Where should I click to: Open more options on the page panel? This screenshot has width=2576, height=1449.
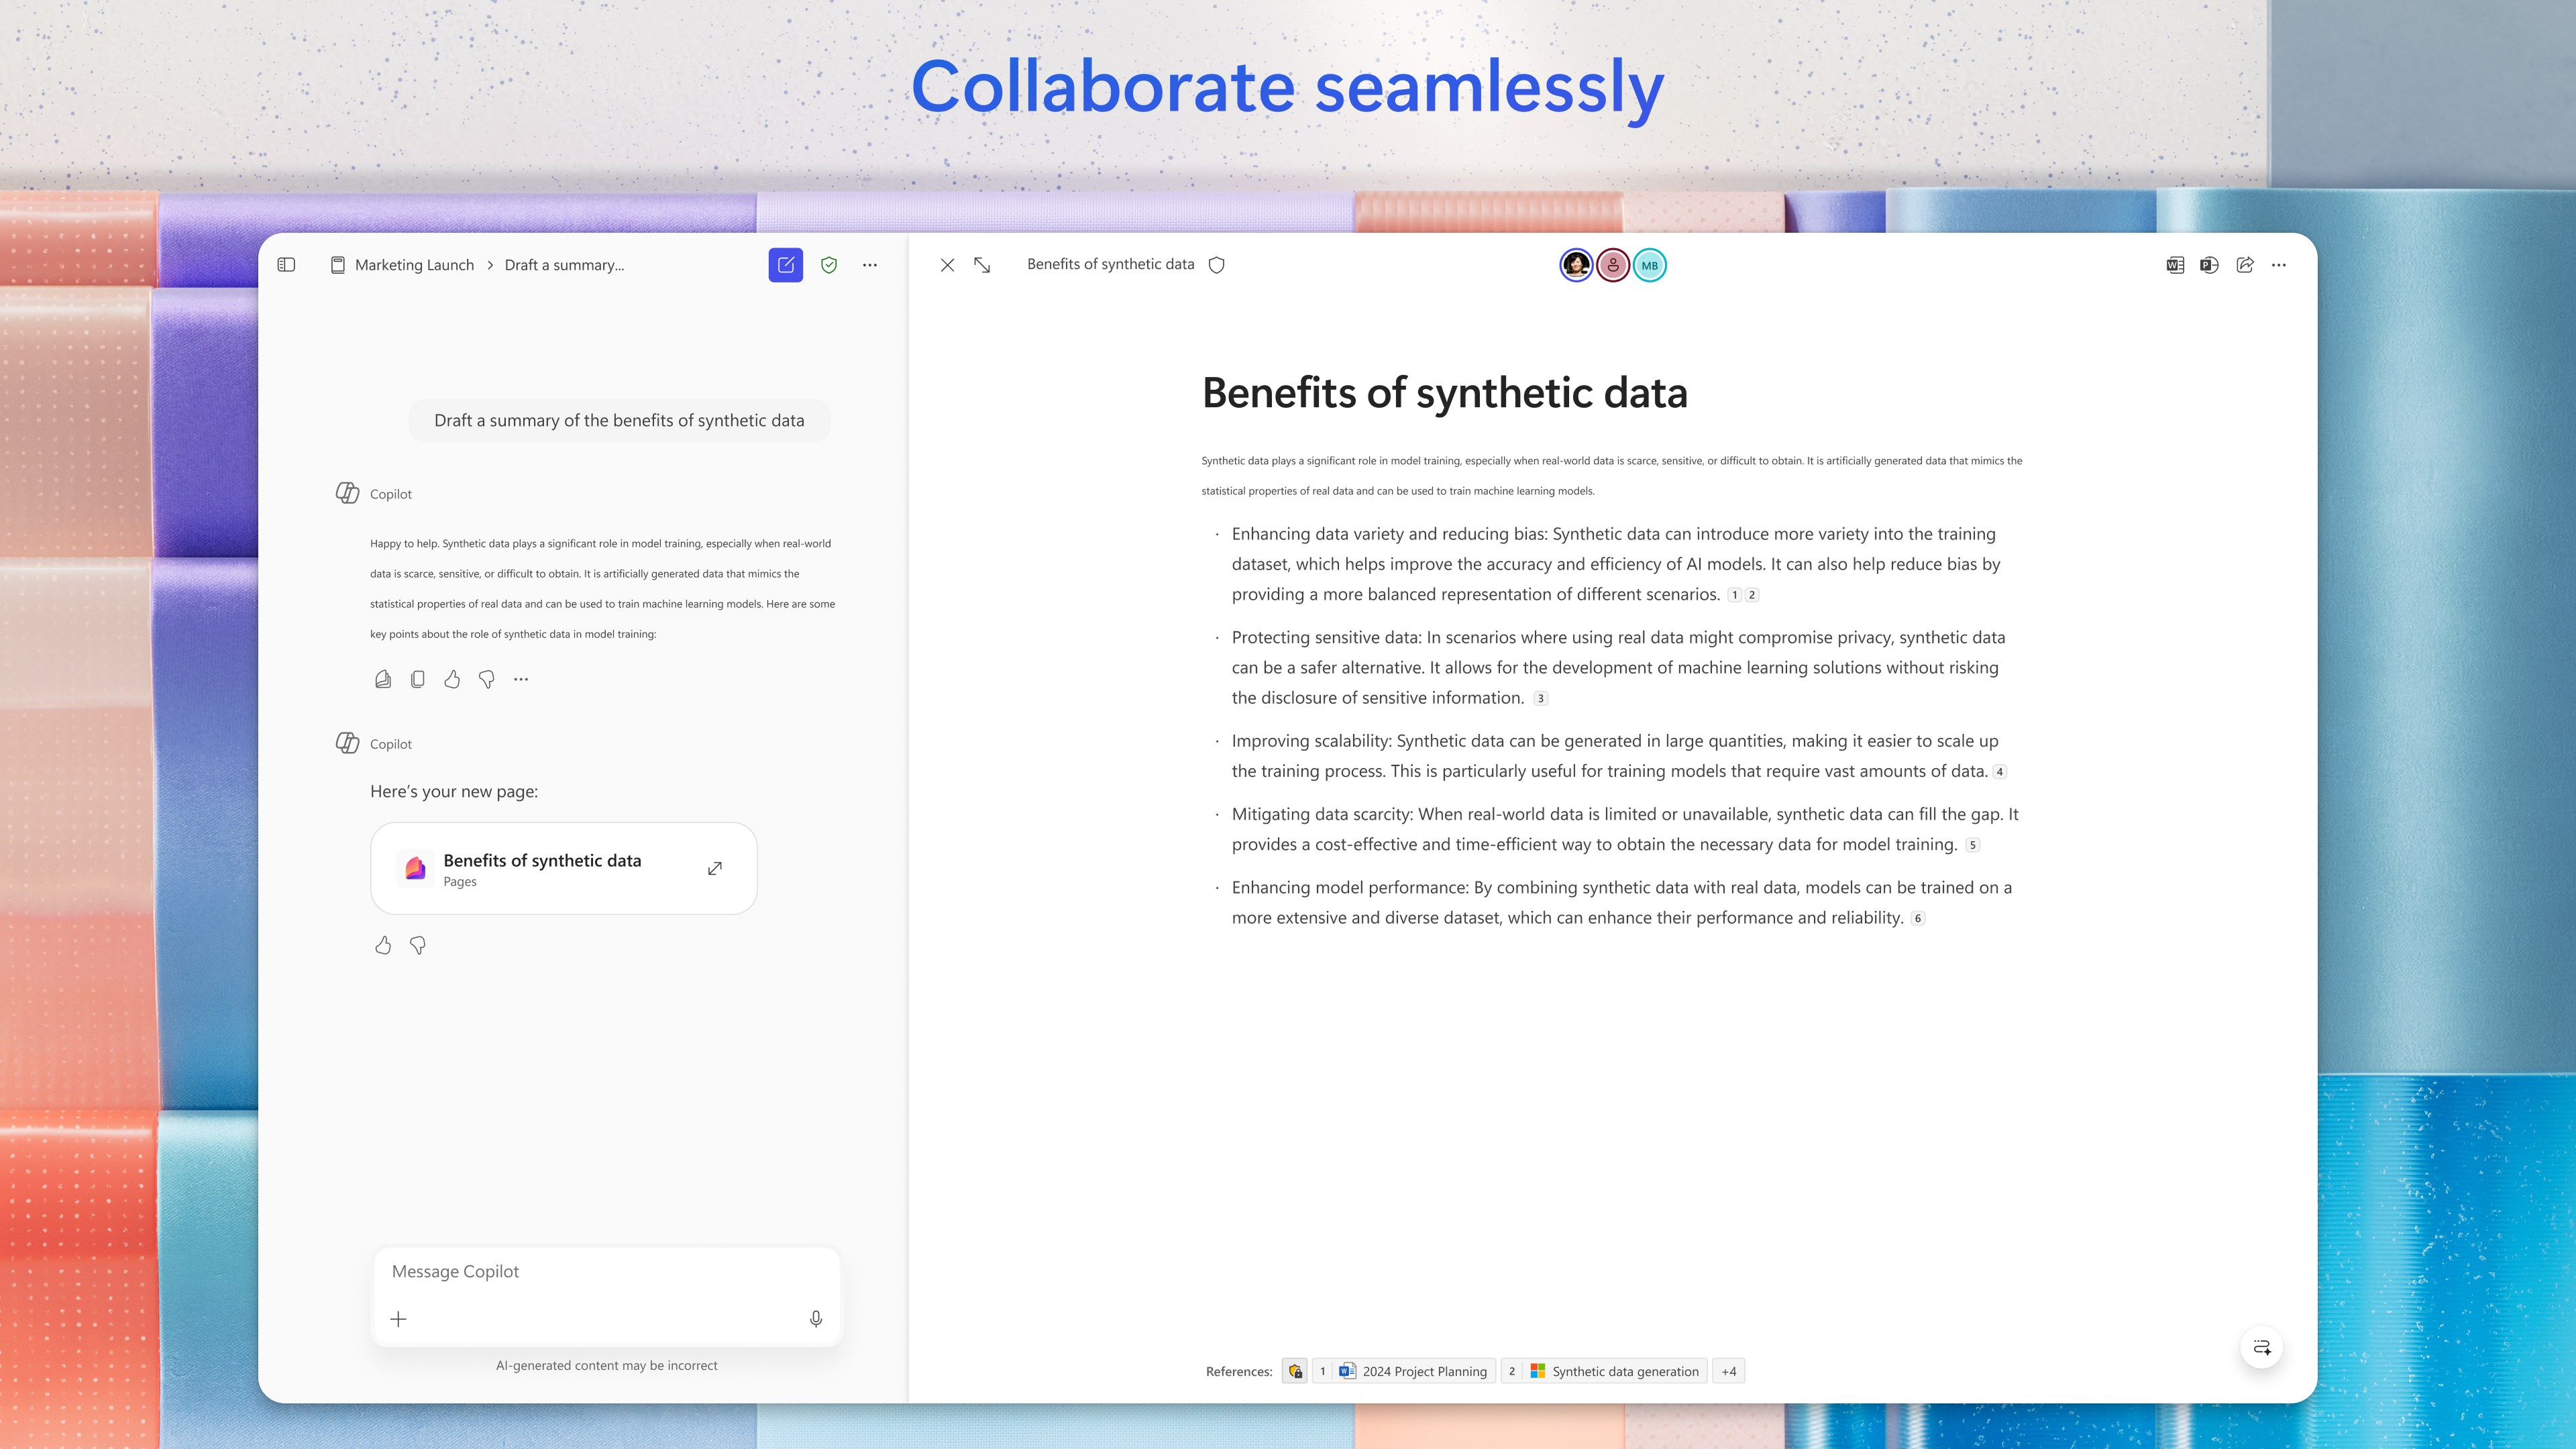pos(2280,265)
